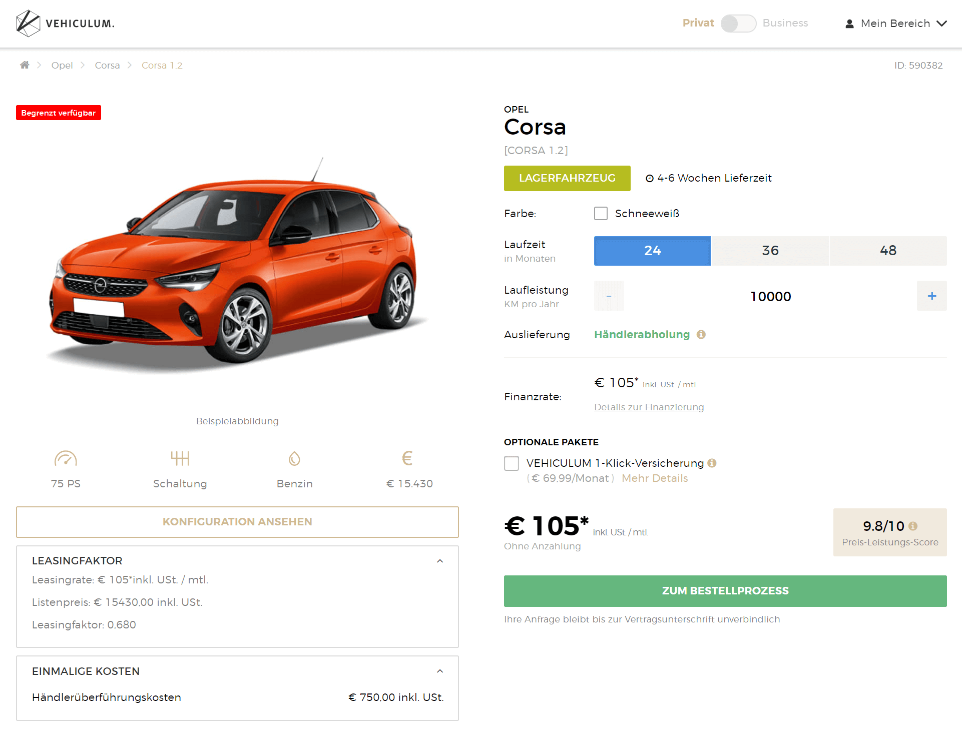Image resolution: width=962 pixels, height=733 pixels.
Task: Select Privat customer mode label
Action: [x=698, y=23]
